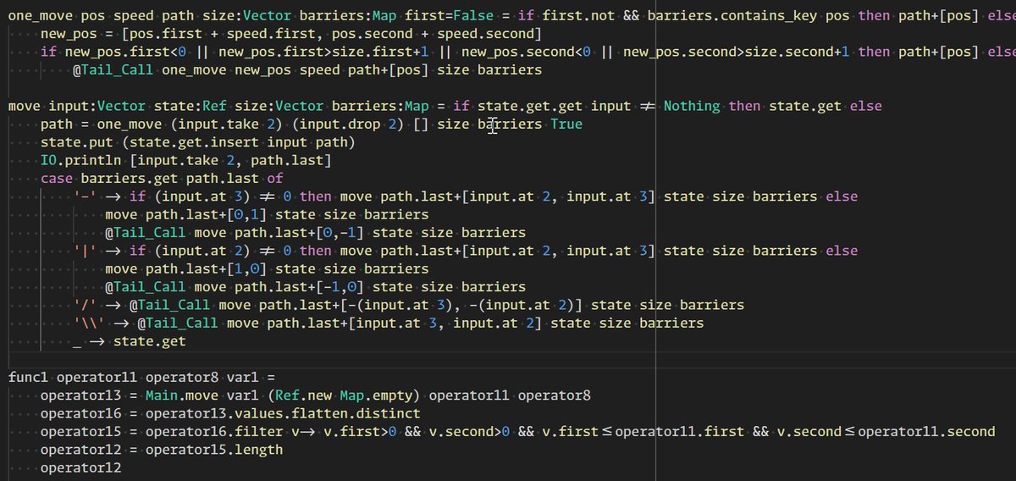Click the func1 function name
Viewport: 1016px width, 481px height.
[x=28, y=377]
